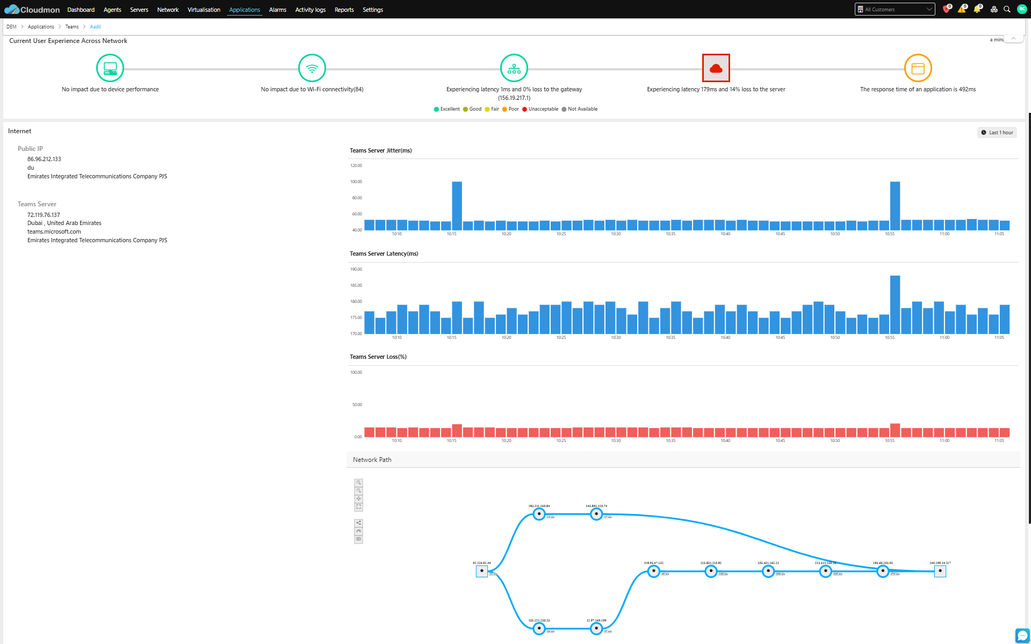Screen dimensions: 1031x644
Task: Open Activity logs
Action: point(311,10)
